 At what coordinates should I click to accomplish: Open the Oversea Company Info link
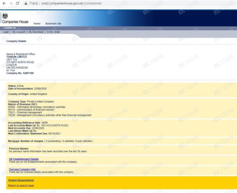tap(22, 169)
